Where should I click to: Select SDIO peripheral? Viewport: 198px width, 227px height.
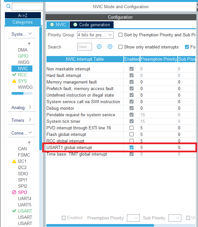coord(23,174)
